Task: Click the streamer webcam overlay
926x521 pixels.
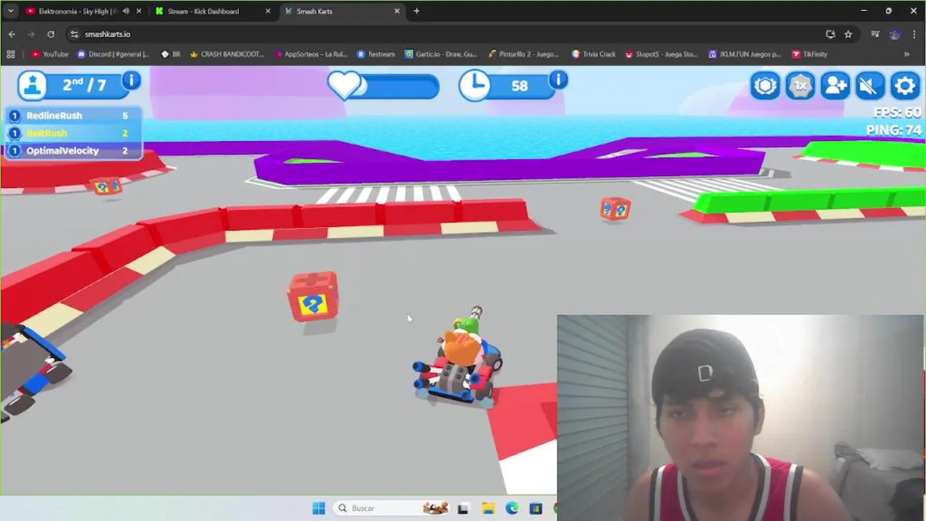Action: (741, 418)
